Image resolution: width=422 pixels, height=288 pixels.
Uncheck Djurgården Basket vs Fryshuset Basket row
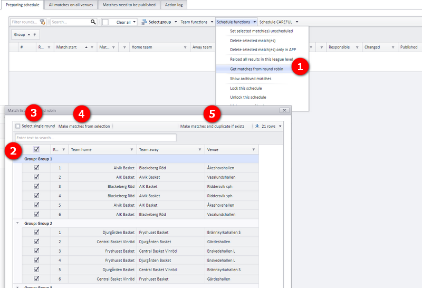pyautogui.click(x=36, y=232)
